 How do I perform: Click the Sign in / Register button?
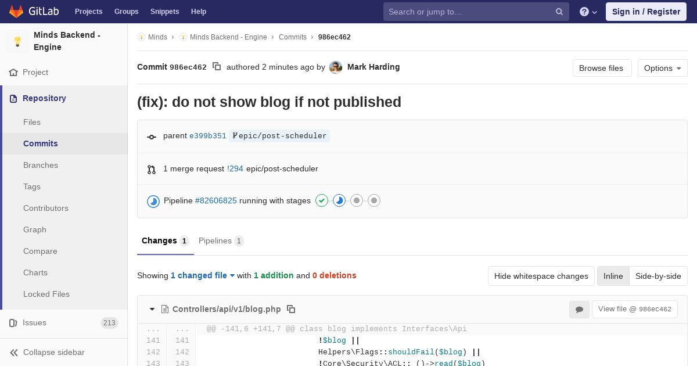point(646,12)
